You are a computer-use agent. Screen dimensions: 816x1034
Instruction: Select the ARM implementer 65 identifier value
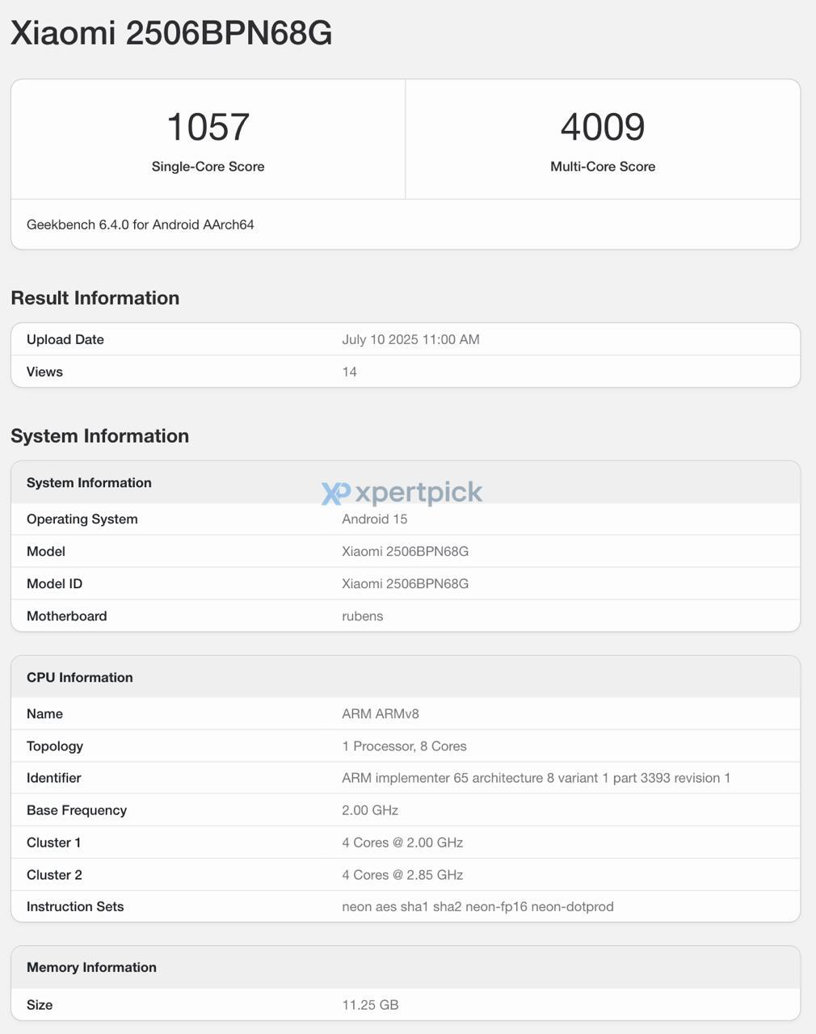[x=536, y=778]
